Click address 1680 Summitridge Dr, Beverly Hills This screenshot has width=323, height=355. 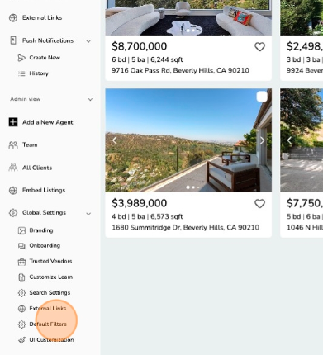click(185, 227)
